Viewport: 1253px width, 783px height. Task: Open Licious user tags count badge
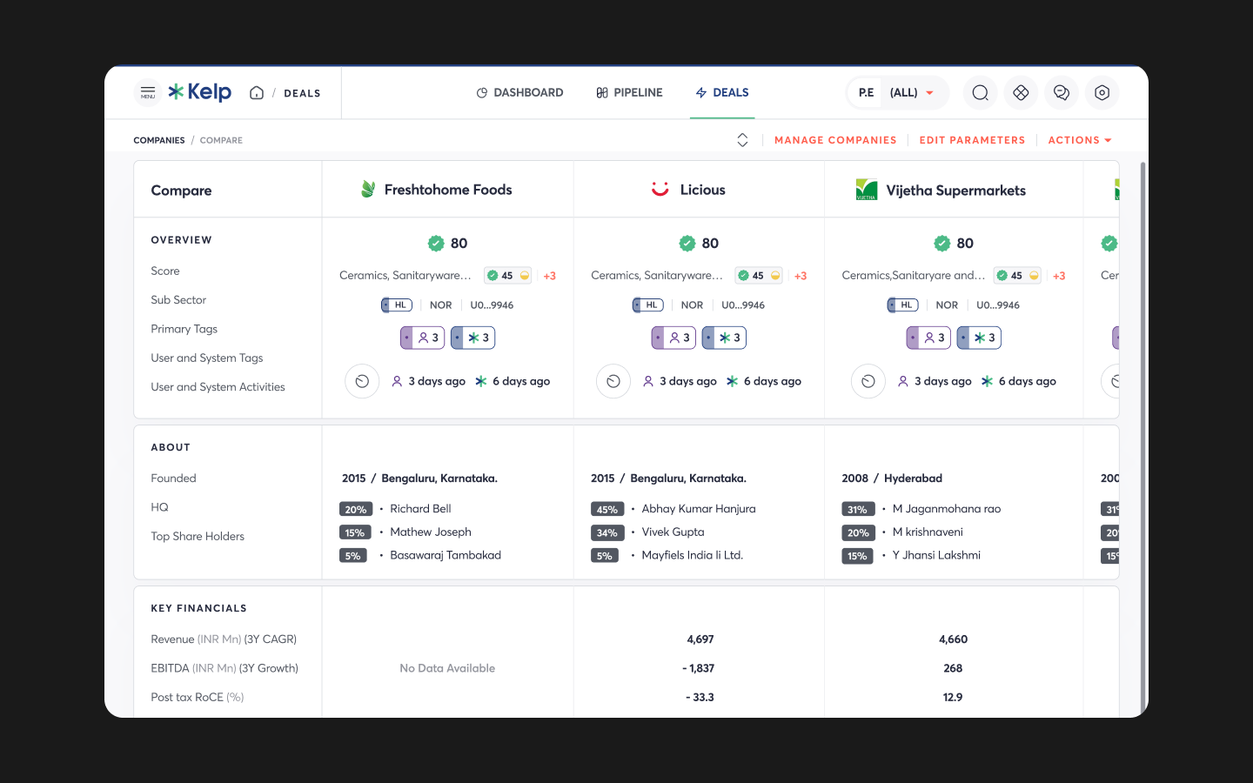click(674, 338)
